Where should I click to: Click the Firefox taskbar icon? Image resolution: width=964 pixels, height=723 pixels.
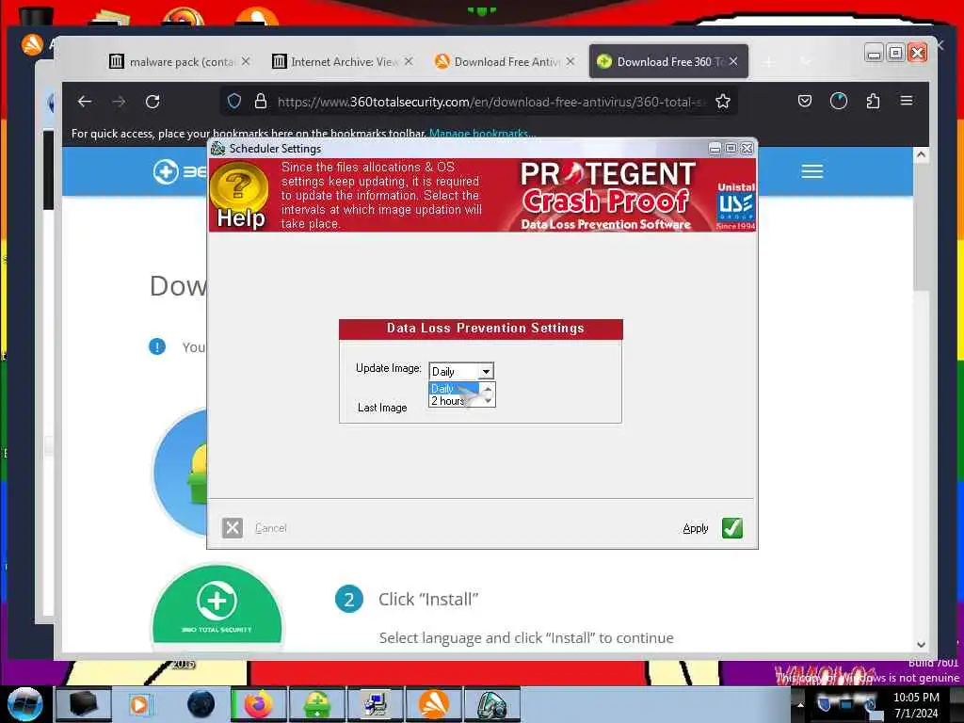[259, 704]
